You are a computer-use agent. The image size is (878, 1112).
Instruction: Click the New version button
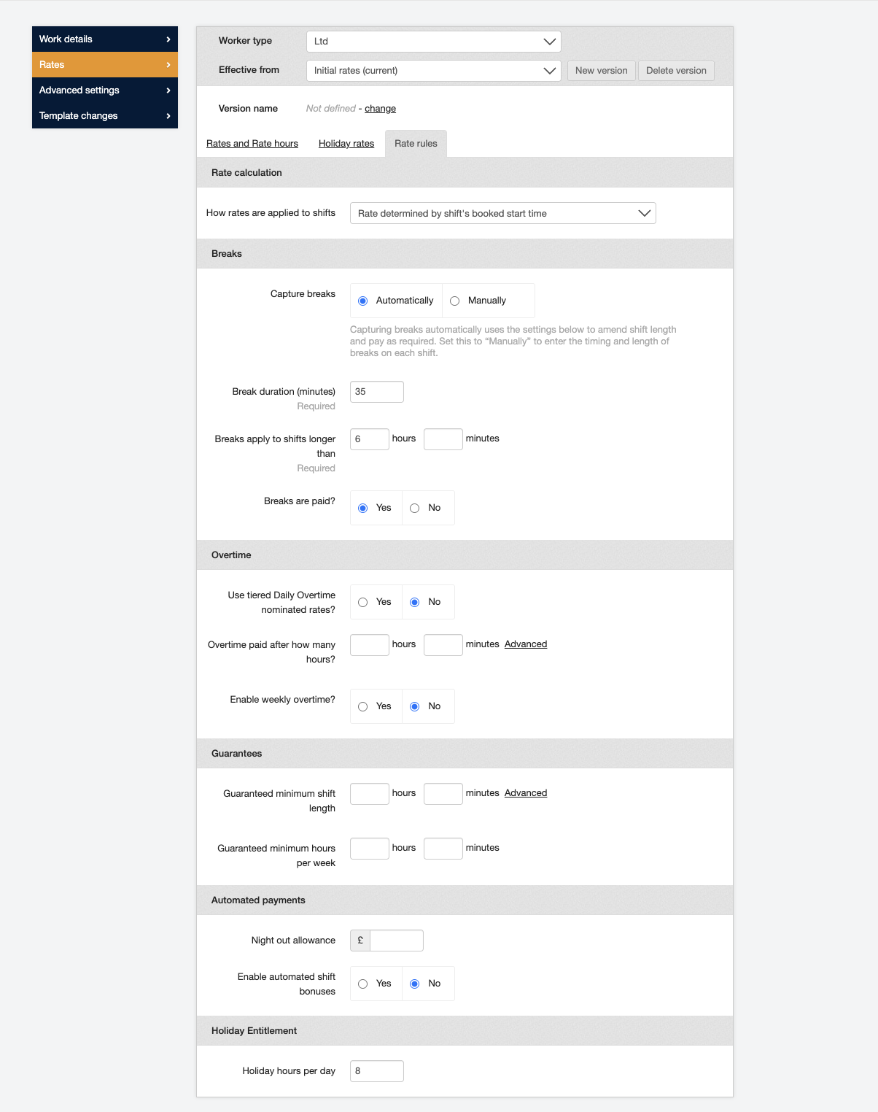(601, 71)
